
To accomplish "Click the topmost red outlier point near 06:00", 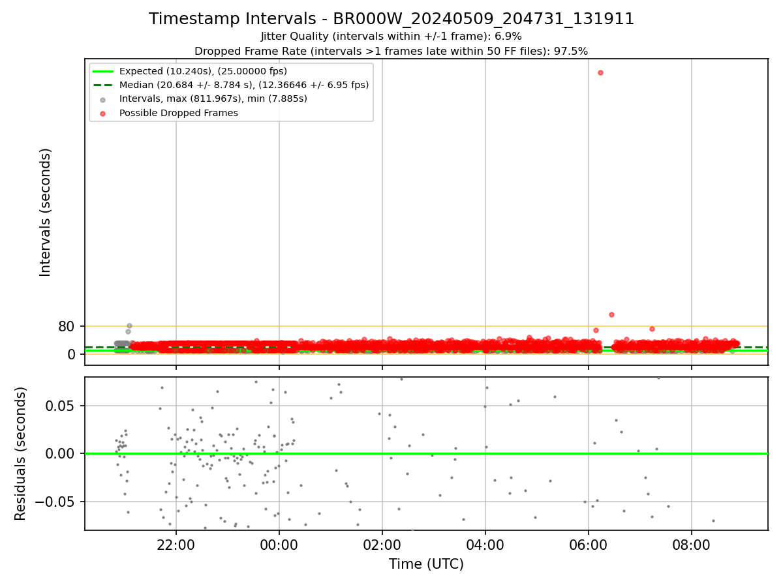I will click(600, 72).
